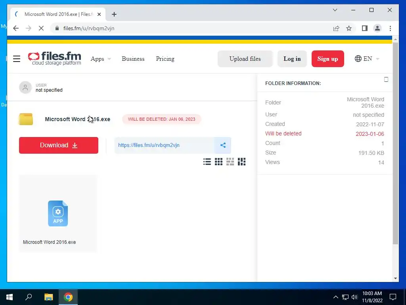Open the Business page
The width and height of the screenshot is (406, 305).
pyautogui.click(x=133, y=59)
